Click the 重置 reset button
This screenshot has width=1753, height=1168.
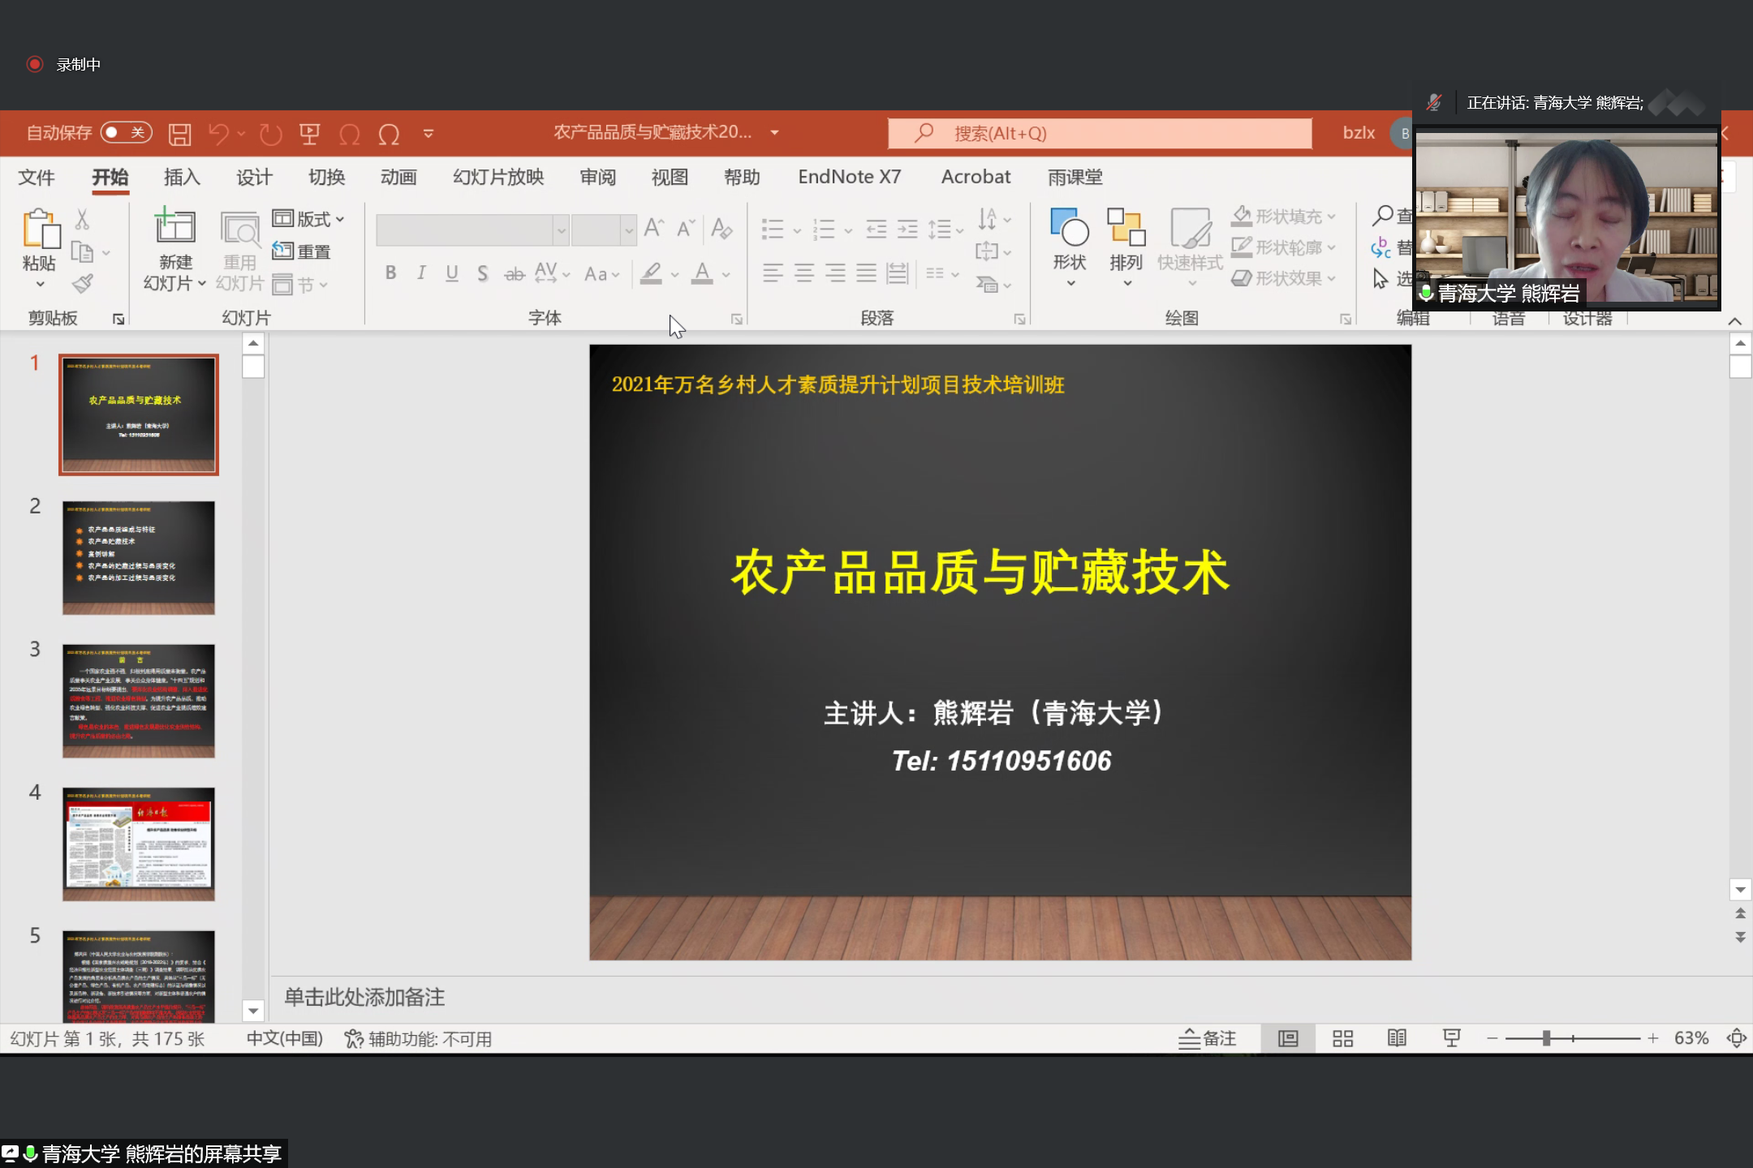301,251
